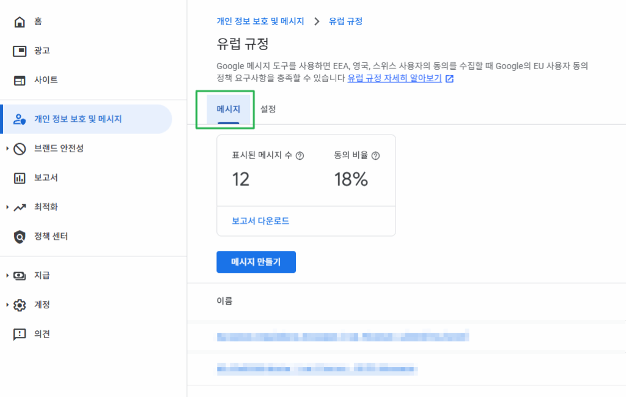This screenshot has width=626, height=397.
Task: Expand the 최적화 sidebar section
Action: [6, 207]
